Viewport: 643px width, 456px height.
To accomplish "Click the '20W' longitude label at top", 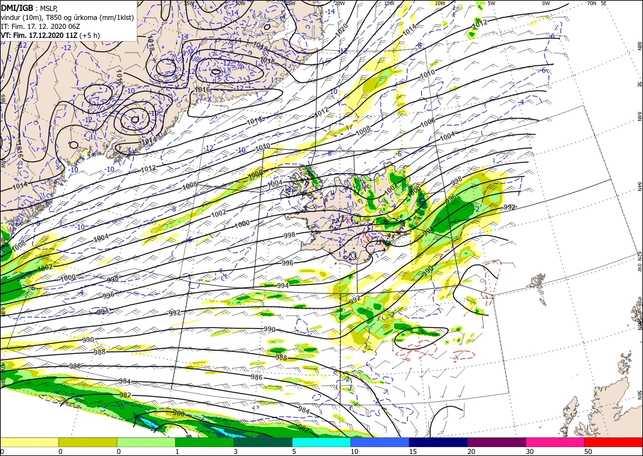I will [x=339, y=3].
